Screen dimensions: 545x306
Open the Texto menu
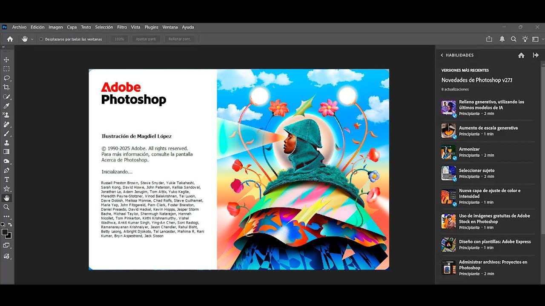tap(86, 27)
